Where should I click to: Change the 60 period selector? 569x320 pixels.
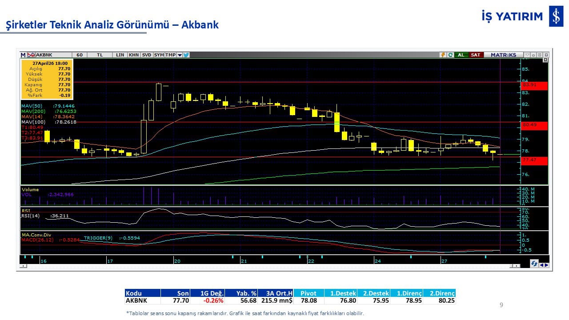[x=80, y=55]
